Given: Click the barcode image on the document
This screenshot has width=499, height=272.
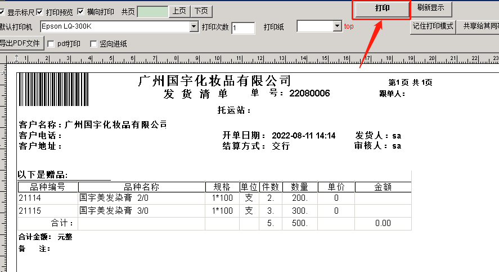Looking at the screenshot, I should tap(54, 89).
